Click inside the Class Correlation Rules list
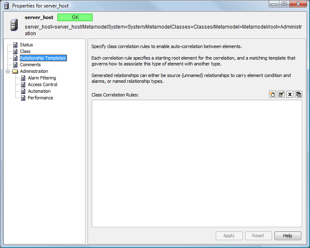The width and height of the screenshot is (310, 248). tap(197, 164)
